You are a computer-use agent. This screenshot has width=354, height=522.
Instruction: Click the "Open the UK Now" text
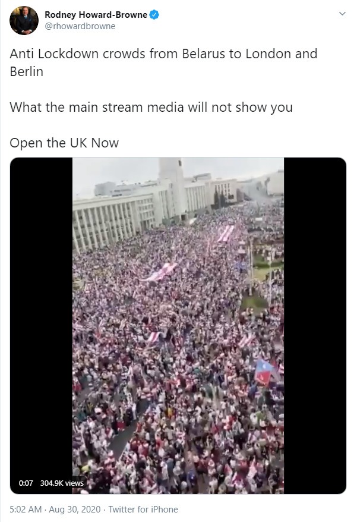(x=64, y=143)
